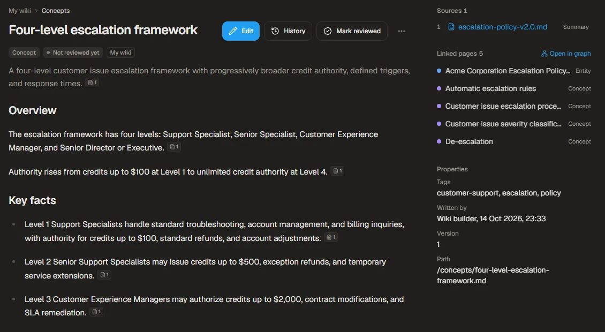Click the blue dot beside Acme Corporation Escalation Policy
605x332 pixels.
[439, 71]
